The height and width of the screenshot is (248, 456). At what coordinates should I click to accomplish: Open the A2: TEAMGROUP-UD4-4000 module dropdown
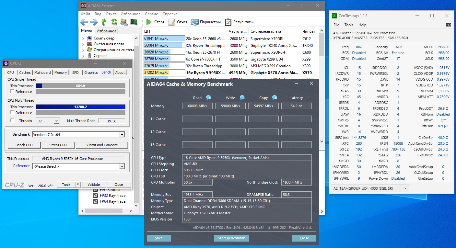[370, 188]
